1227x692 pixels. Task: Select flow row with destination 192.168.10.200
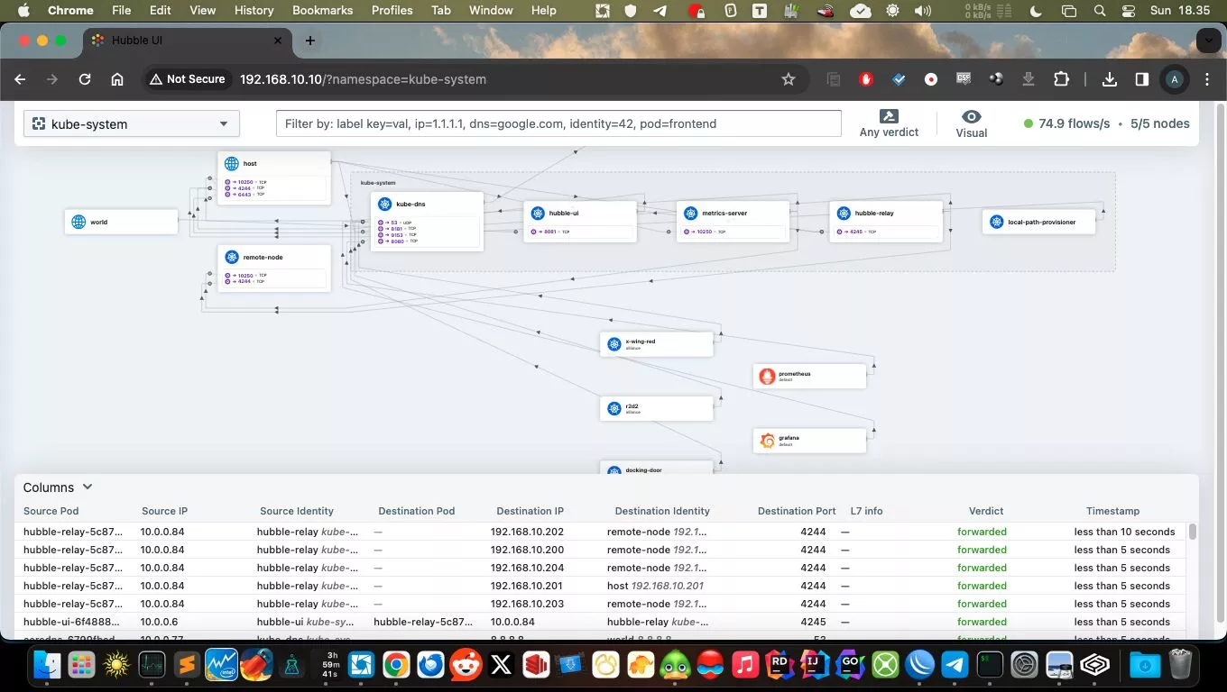[x=600, y=550]
